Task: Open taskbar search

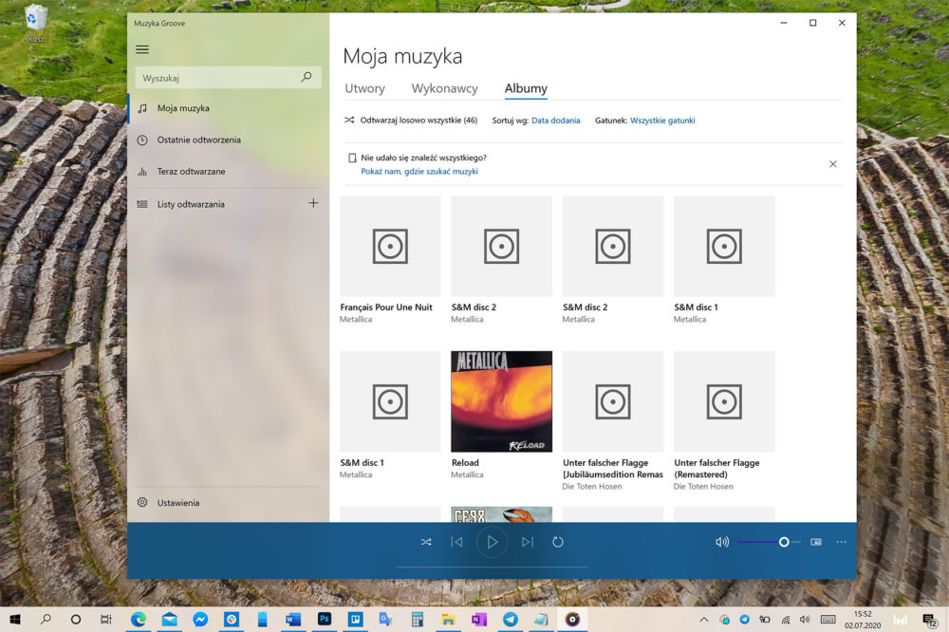Action: (46, 620)
